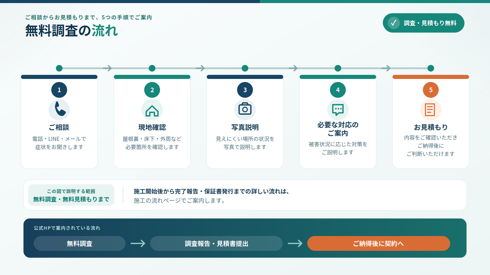Click the orange number 5 step circle

431,90
